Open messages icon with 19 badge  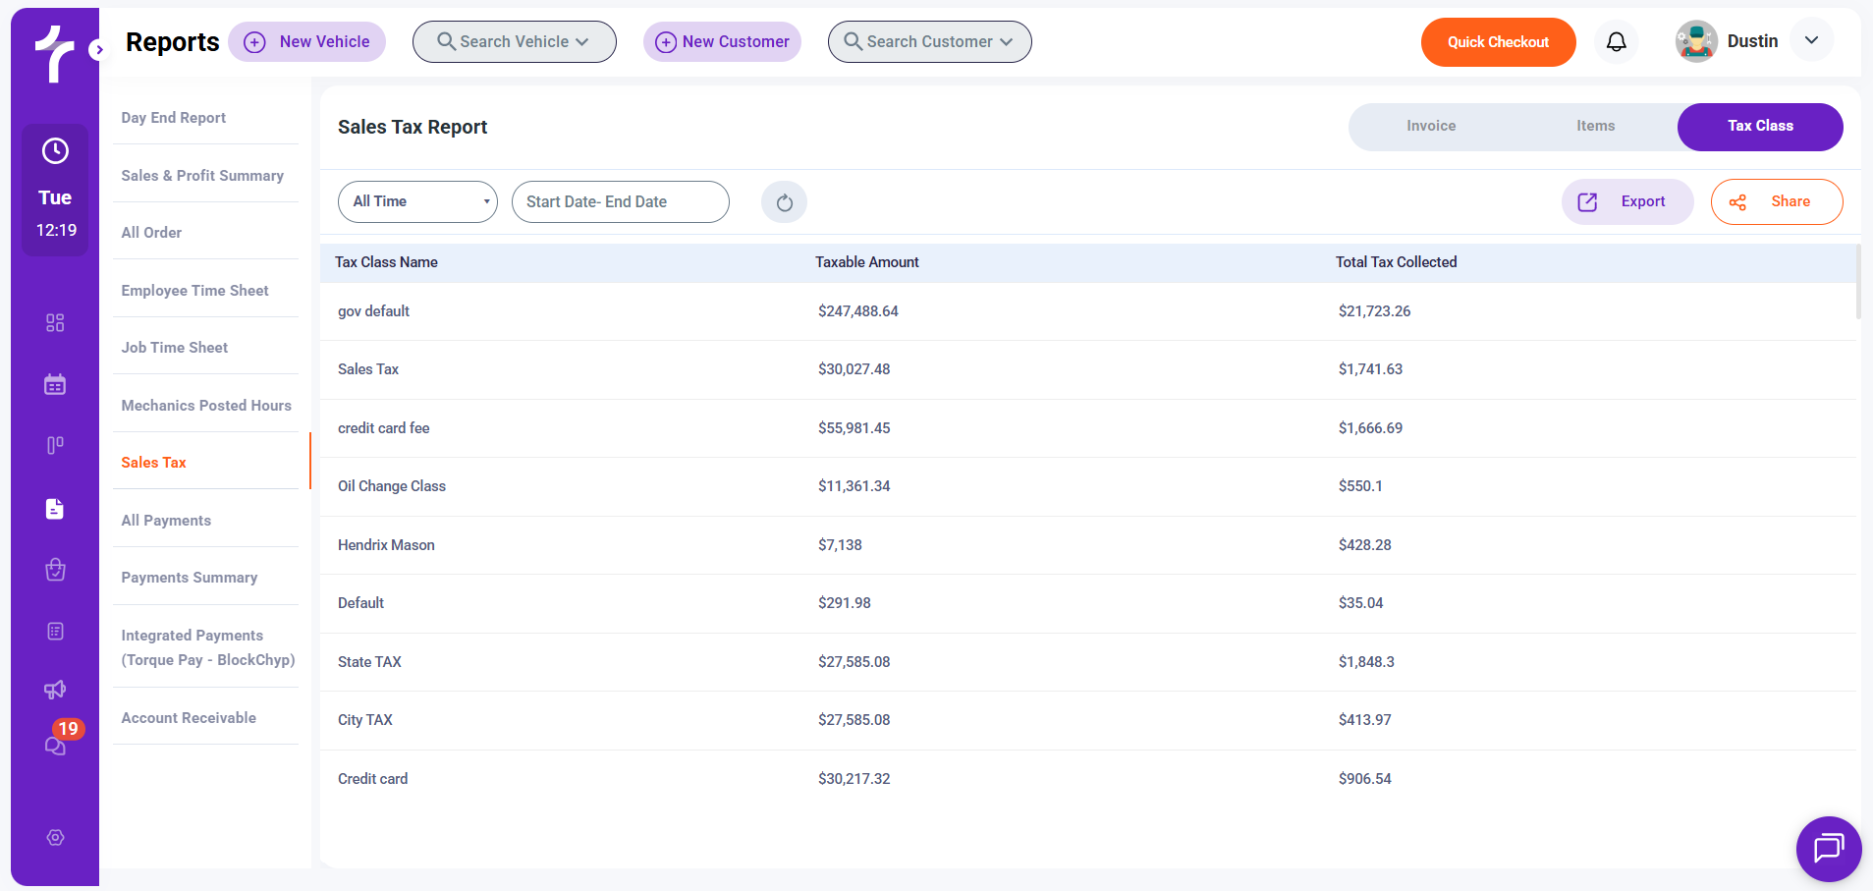[56, 745]
